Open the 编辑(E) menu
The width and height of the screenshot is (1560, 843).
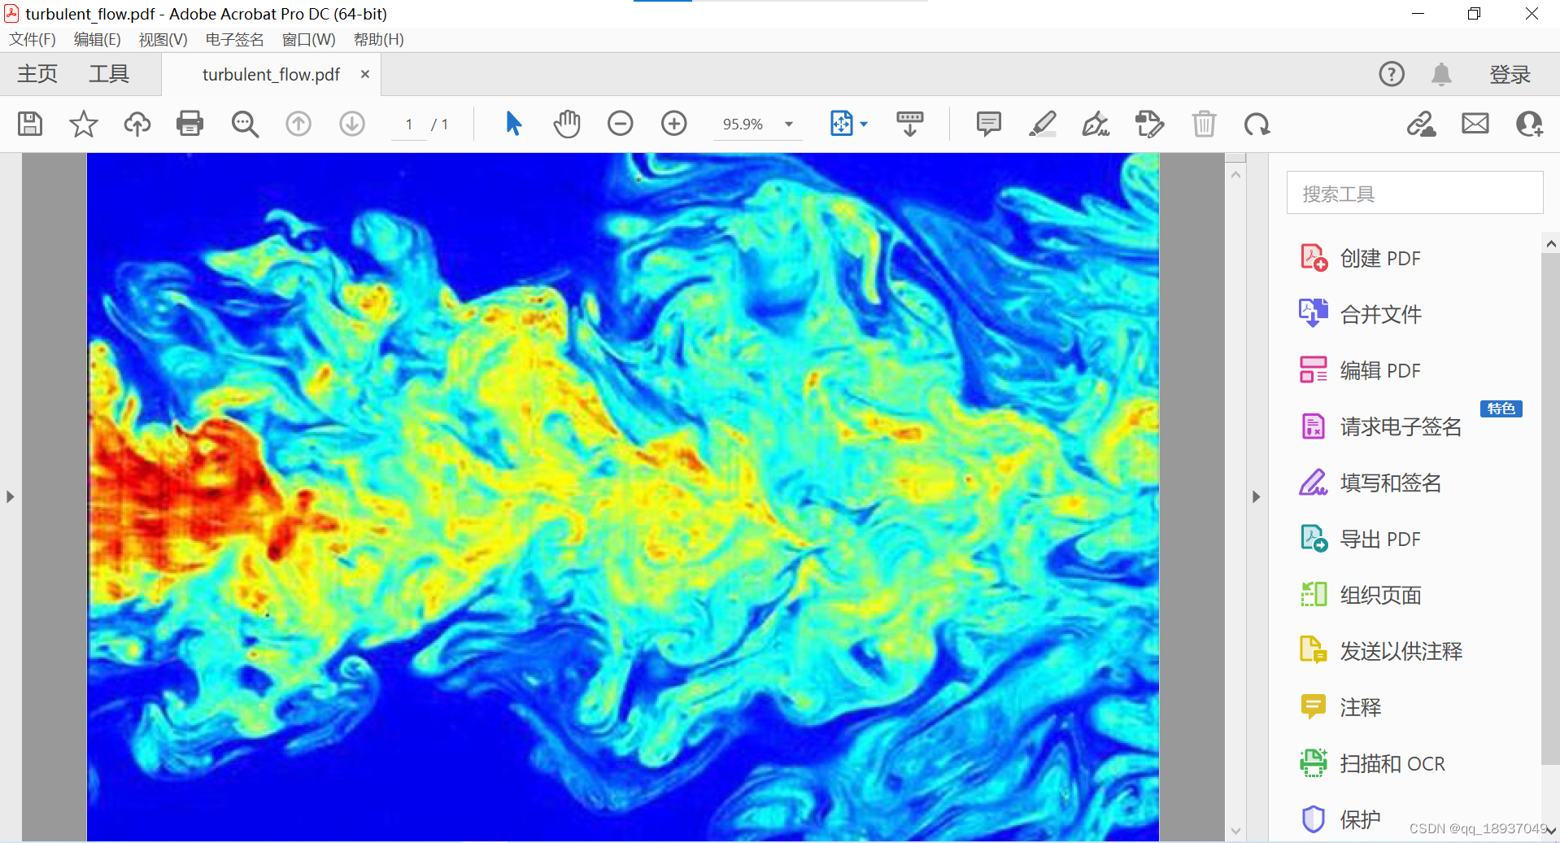tap(97, 39)
